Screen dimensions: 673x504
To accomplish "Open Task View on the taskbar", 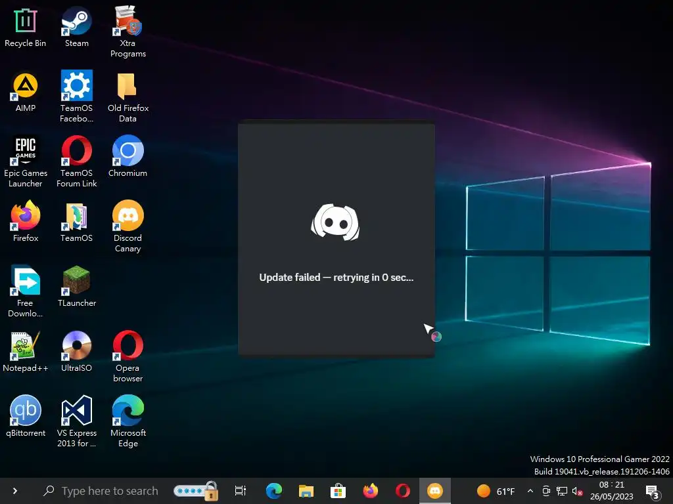I will [241, 491].
